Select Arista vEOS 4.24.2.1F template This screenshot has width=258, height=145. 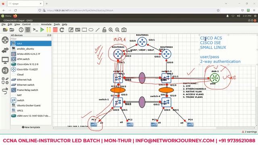click(31, 54)
